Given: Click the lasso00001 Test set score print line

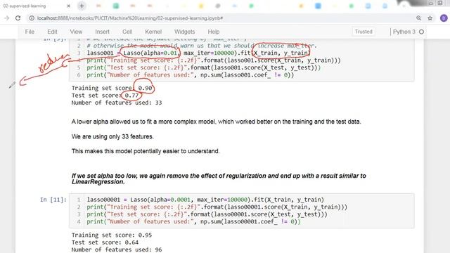Looking at the screenshot, I should point(207,214).
